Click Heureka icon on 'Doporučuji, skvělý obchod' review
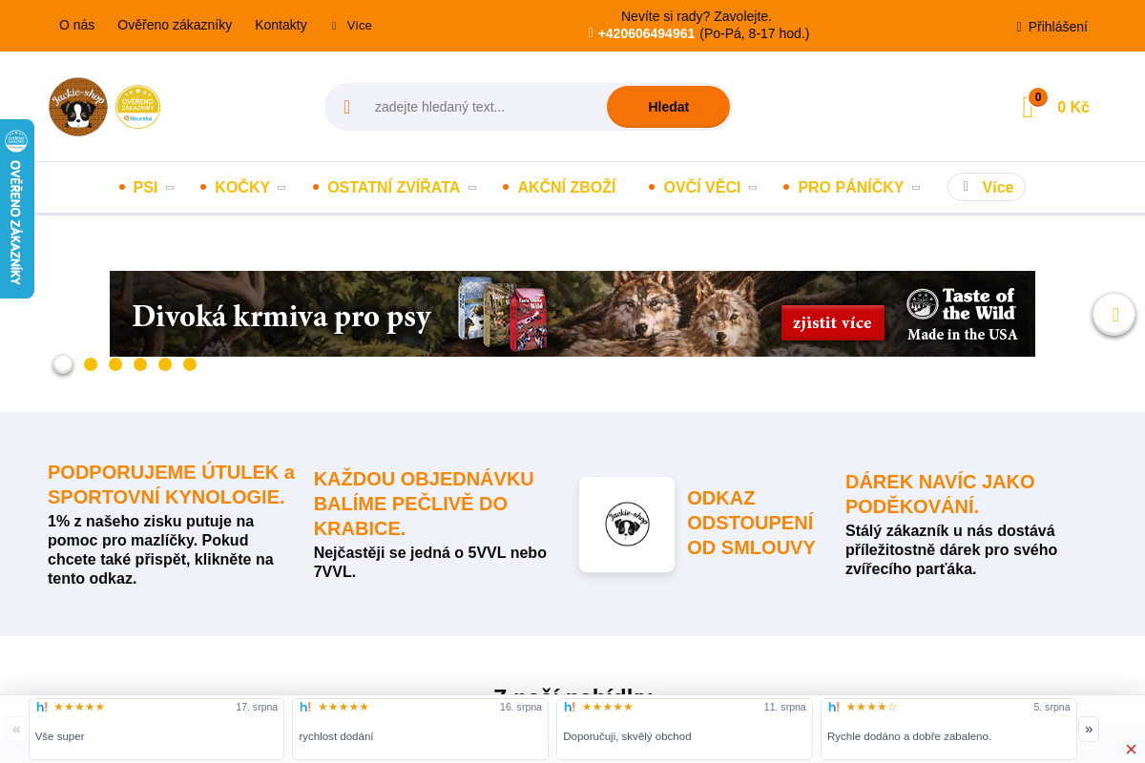This screenshot has height=763, width=1145. click(570, 707)
